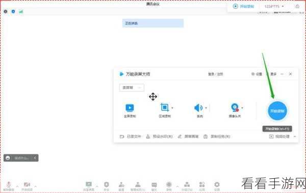Expand the arrow next to the record icon
Image resolution: width=306 pixels, height=193 pixels.
(177, 186)
